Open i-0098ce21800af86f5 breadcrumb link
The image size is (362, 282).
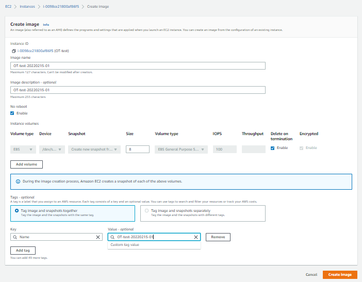click(x=61, y=7)
